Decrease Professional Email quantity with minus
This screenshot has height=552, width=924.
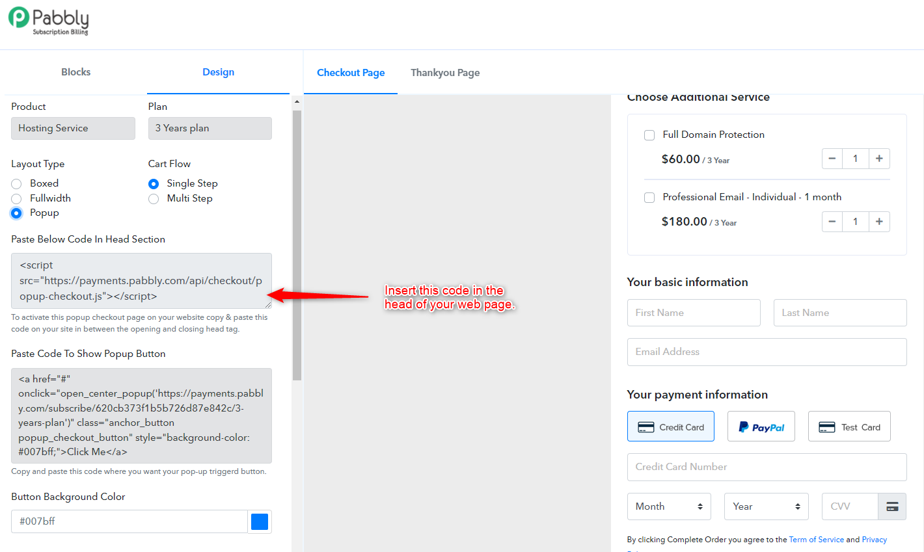click(x=832, y=221)
